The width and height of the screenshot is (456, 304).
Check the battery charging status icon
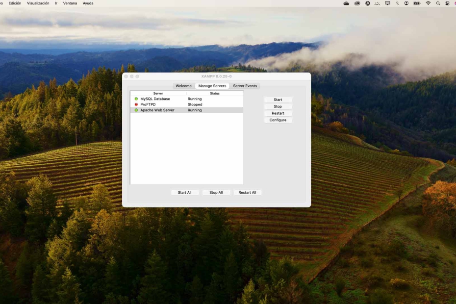[417, 3]
